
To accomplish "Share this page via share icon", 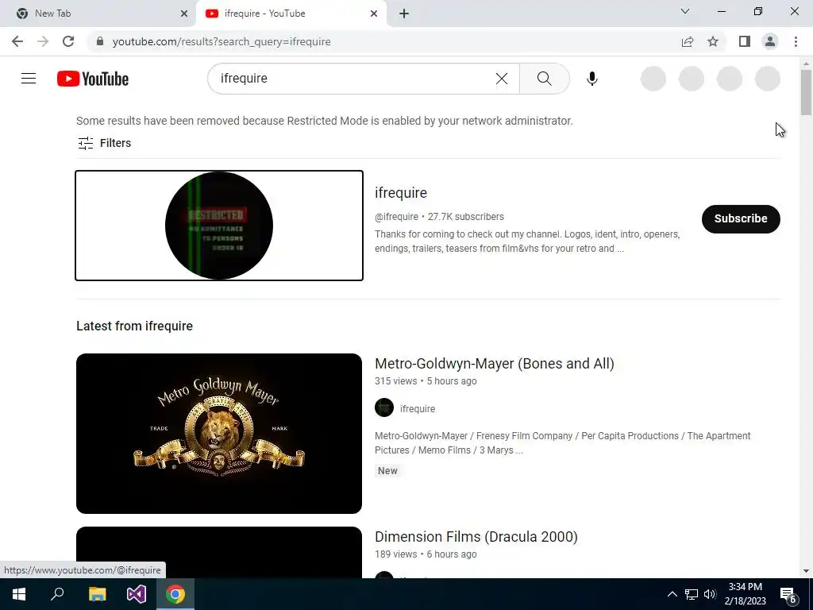I will (x=688, y=41).
